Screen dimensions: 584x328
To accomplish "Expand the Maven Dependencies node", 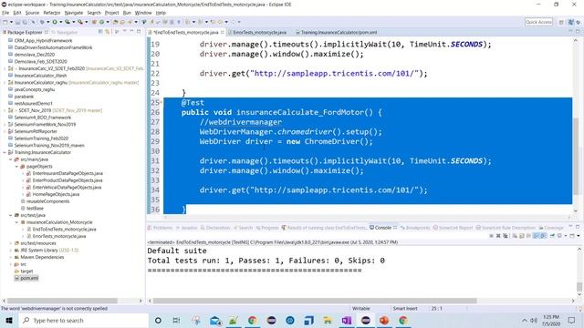I will pyautogui.click(x=11, y=257).
